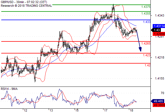Viewport: 165px width, 112px height.
Task: Click the red 1.42956 price tag
Action: [159, 34]
